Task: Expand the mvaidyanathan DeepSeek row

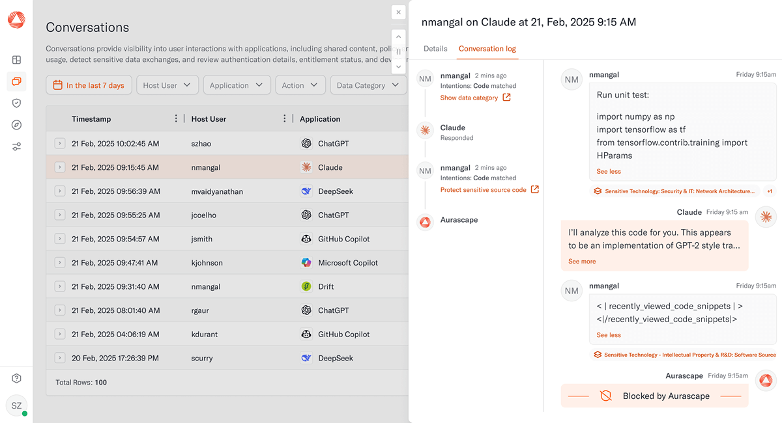Action: point(59,191)
